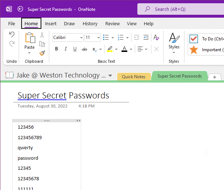The width and height of the screenshot is (224, 190).
Task: Apply numbered list formatting
Action: (x=120, y=37)
